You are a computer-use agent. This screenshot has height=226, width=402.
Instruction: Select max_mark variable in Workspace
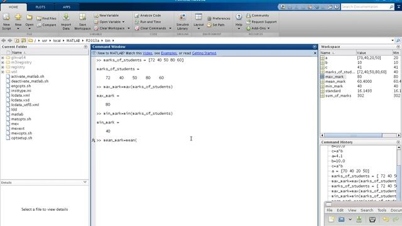click(x=335, y=77)
